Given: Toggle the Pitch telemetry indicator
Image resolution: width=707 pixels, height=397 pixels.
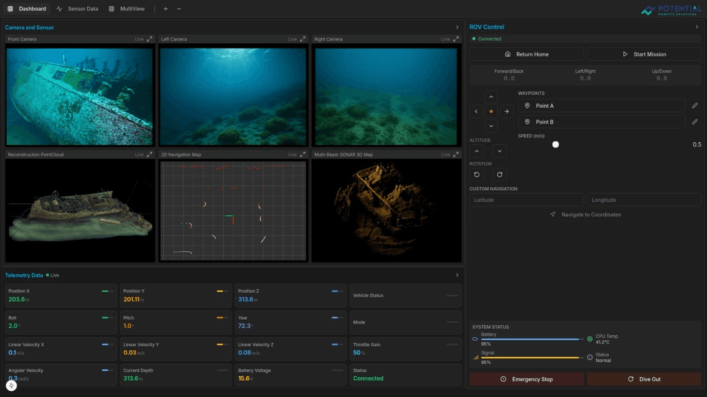Looking at the screenshot, I should point(222,318).
